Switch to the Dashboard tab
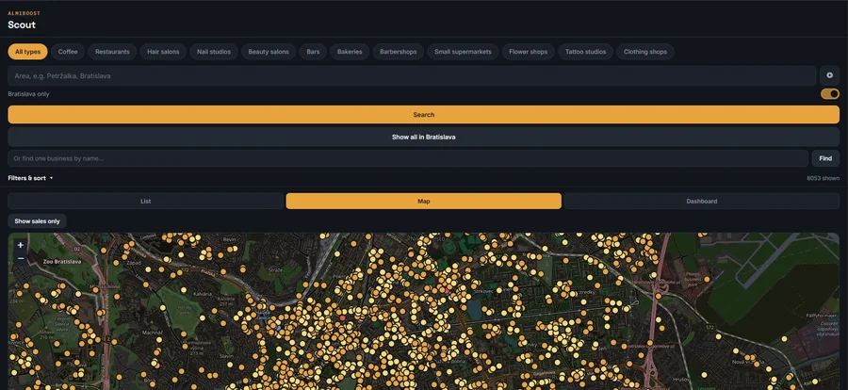The width and height of the screenshot is (848, 390). pyautogui.click(x=701, y=202)
